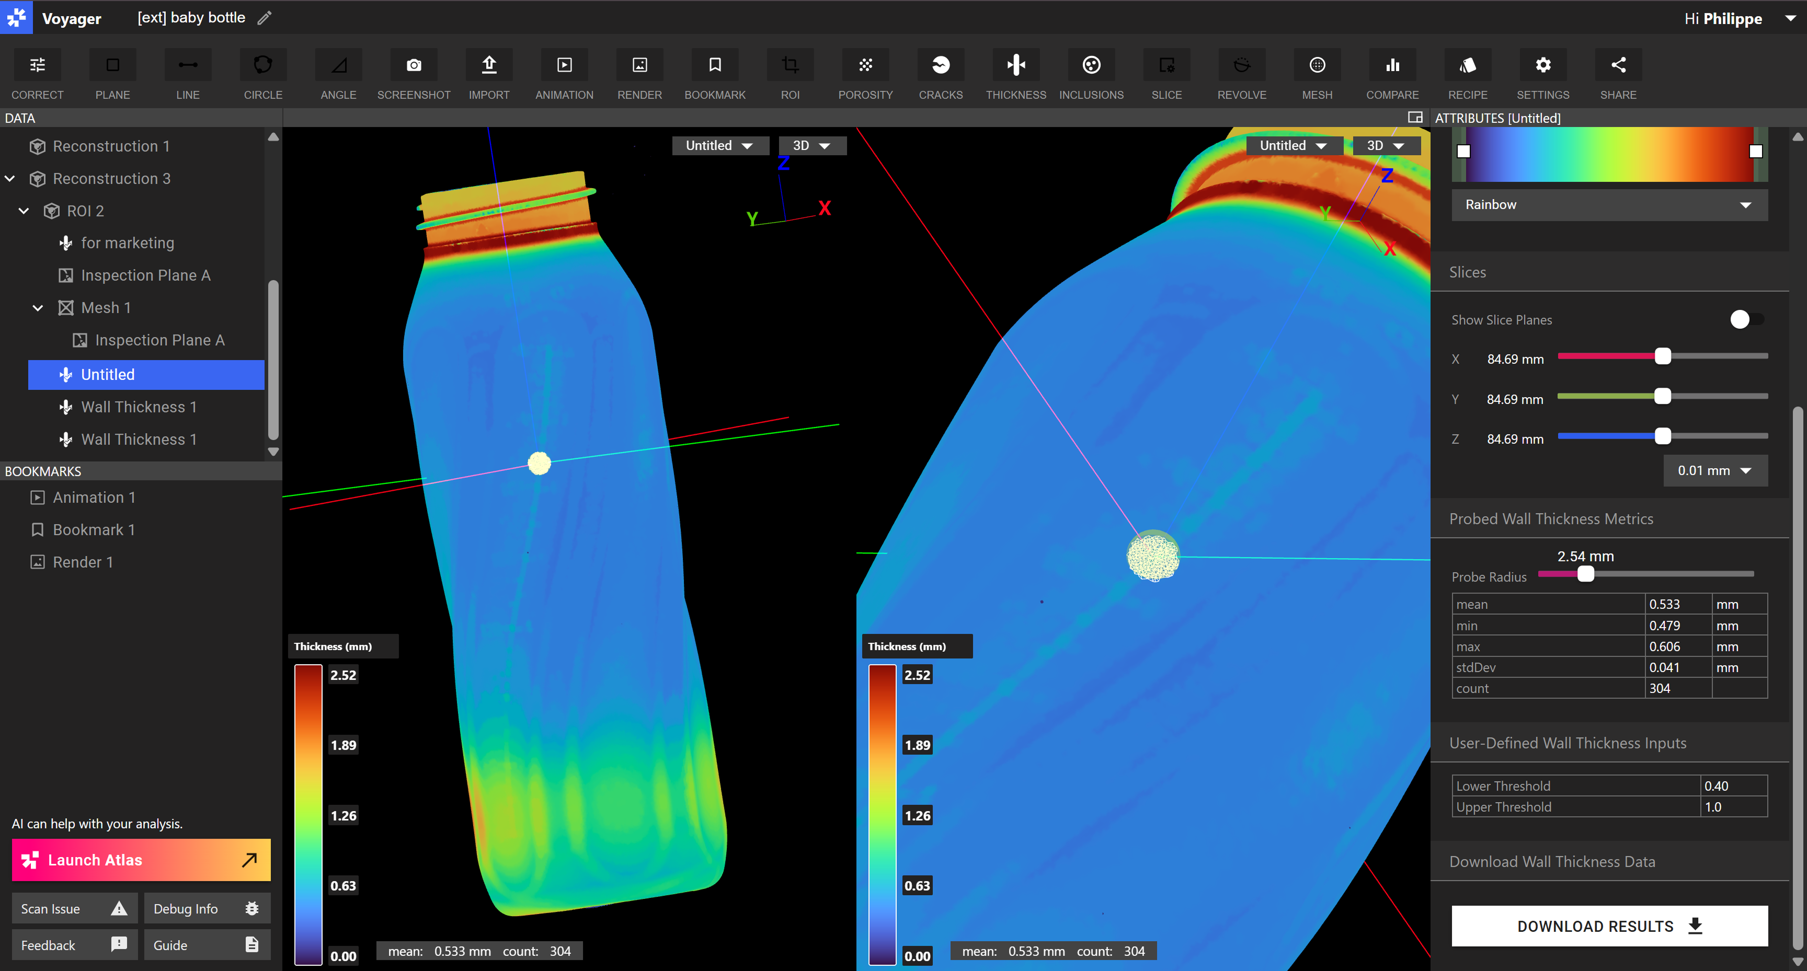Edit project name with pencil icon
The height and width of the screenshot is (971, 1807).
(x=265, y=18)
